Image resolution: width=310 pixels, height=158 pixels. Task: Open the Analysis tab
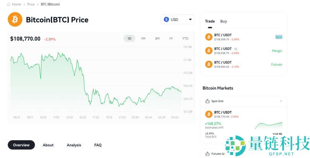pos(74,145)
